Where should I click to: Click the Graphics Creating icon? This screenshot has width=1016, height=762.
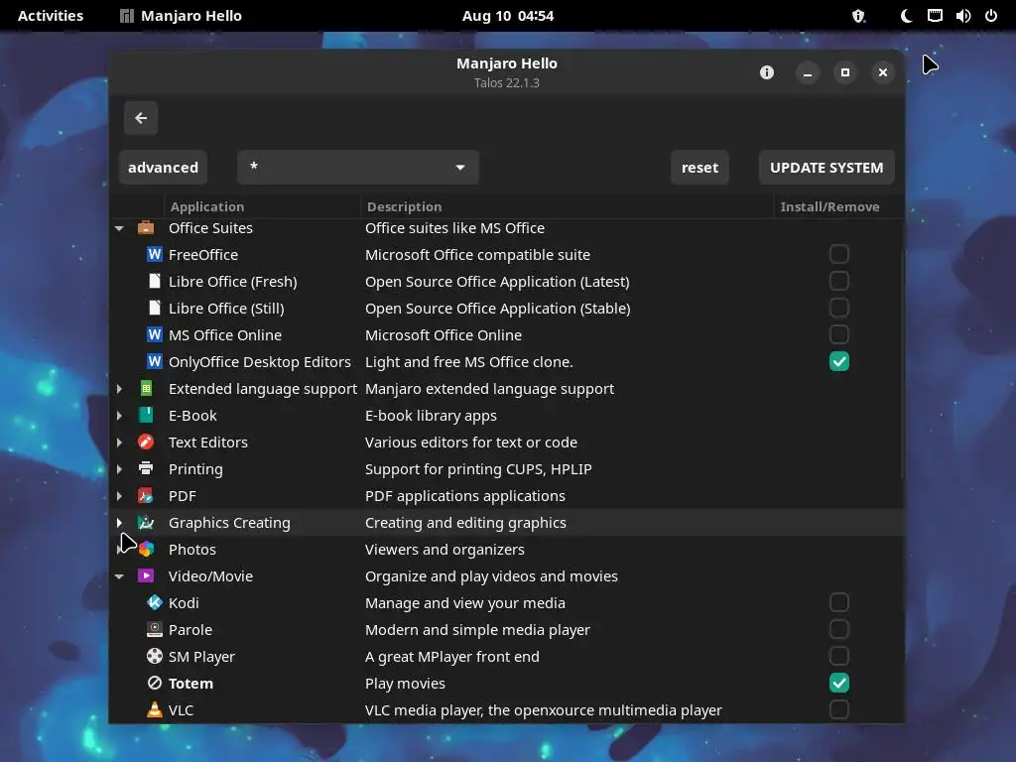tap(146, 522)
